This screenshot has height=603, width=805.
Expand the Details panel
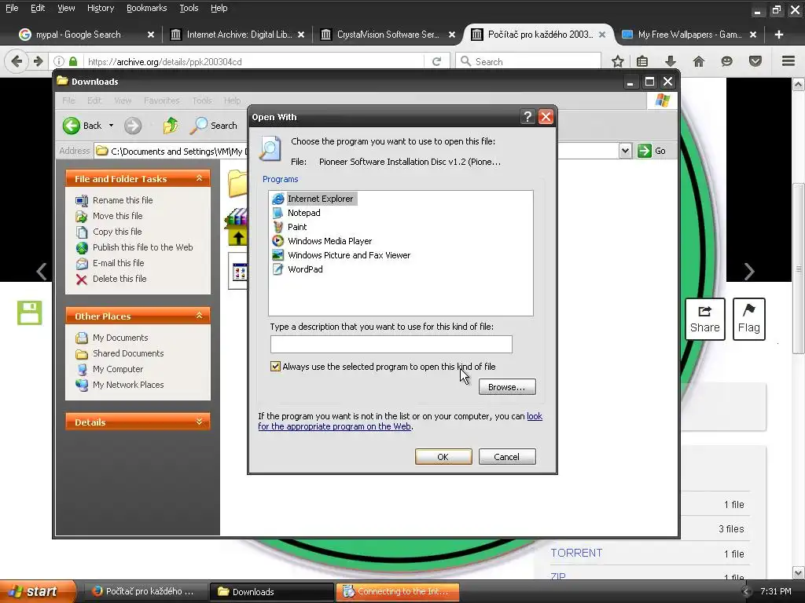(x=199, y=422)
